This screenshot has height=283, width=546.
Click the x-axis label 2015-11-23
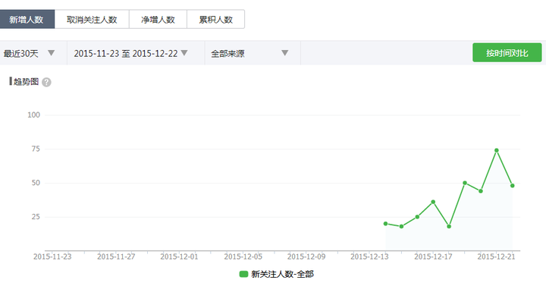point(52,256)
